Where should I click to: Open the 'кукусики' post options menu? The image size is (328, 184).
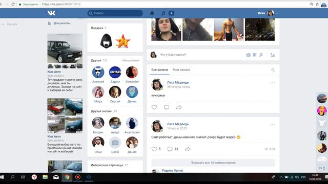(x=273, y=83)
